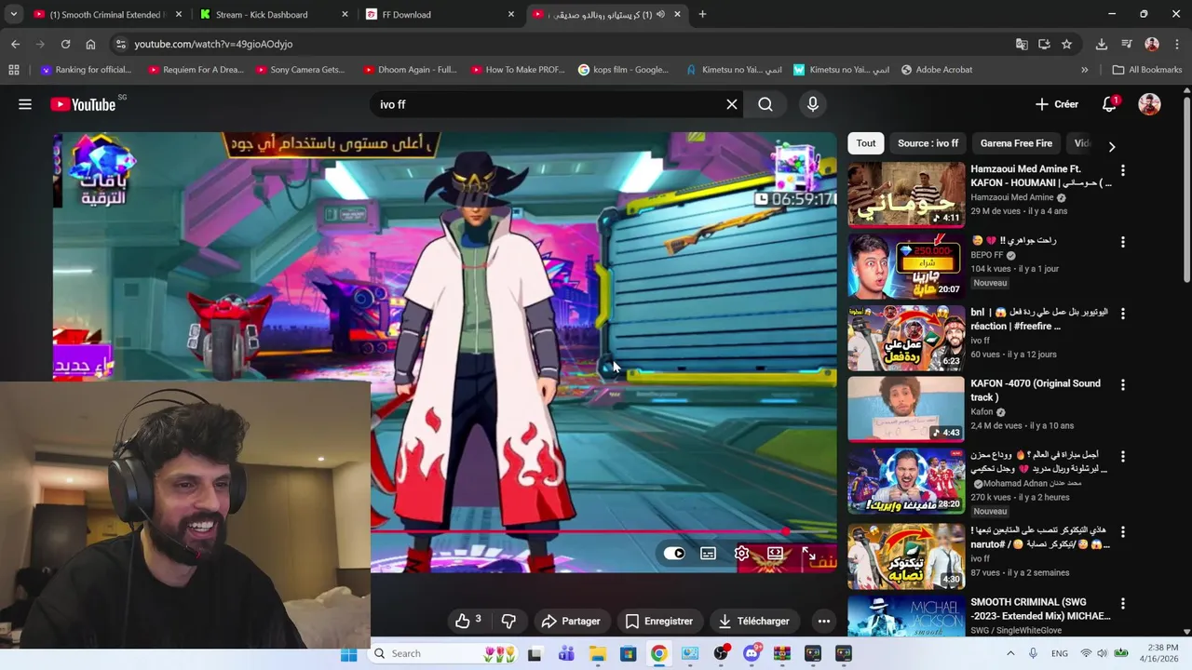Screen dimensions: 1192x670
Task: Open the KAFON -4070 thumbnail
Action: 906,409
